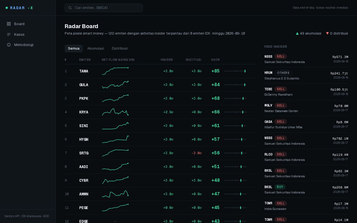Screen dimensions: 357x223
Task: Sort by the INSIDER column header
Action: point(167,60)
